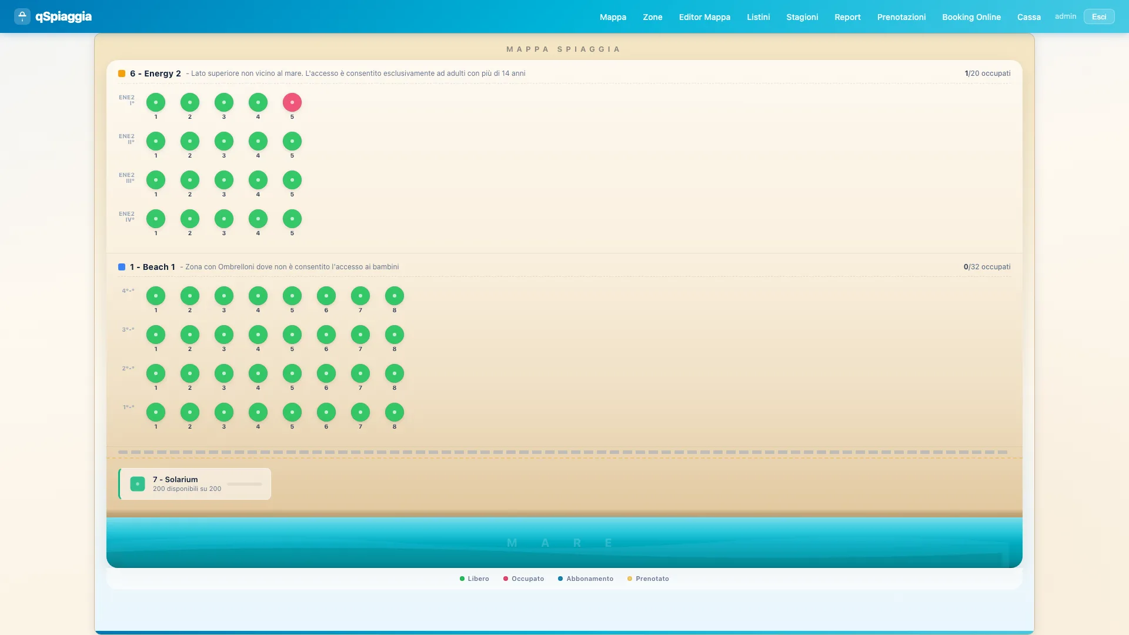The width and height of the screenshot is (1129, 635).
Task: Click umbrella 1 in Beach 1 1° row
Action: click(155, 412)
